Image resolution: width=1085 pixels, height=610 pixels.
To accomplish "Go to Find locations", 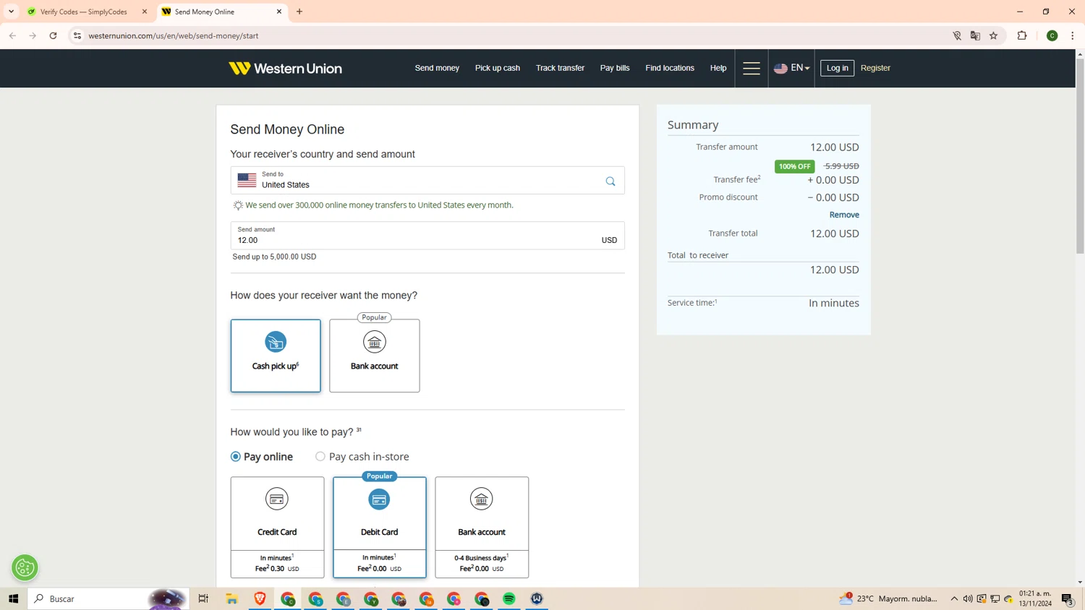I will pos(670,68).
